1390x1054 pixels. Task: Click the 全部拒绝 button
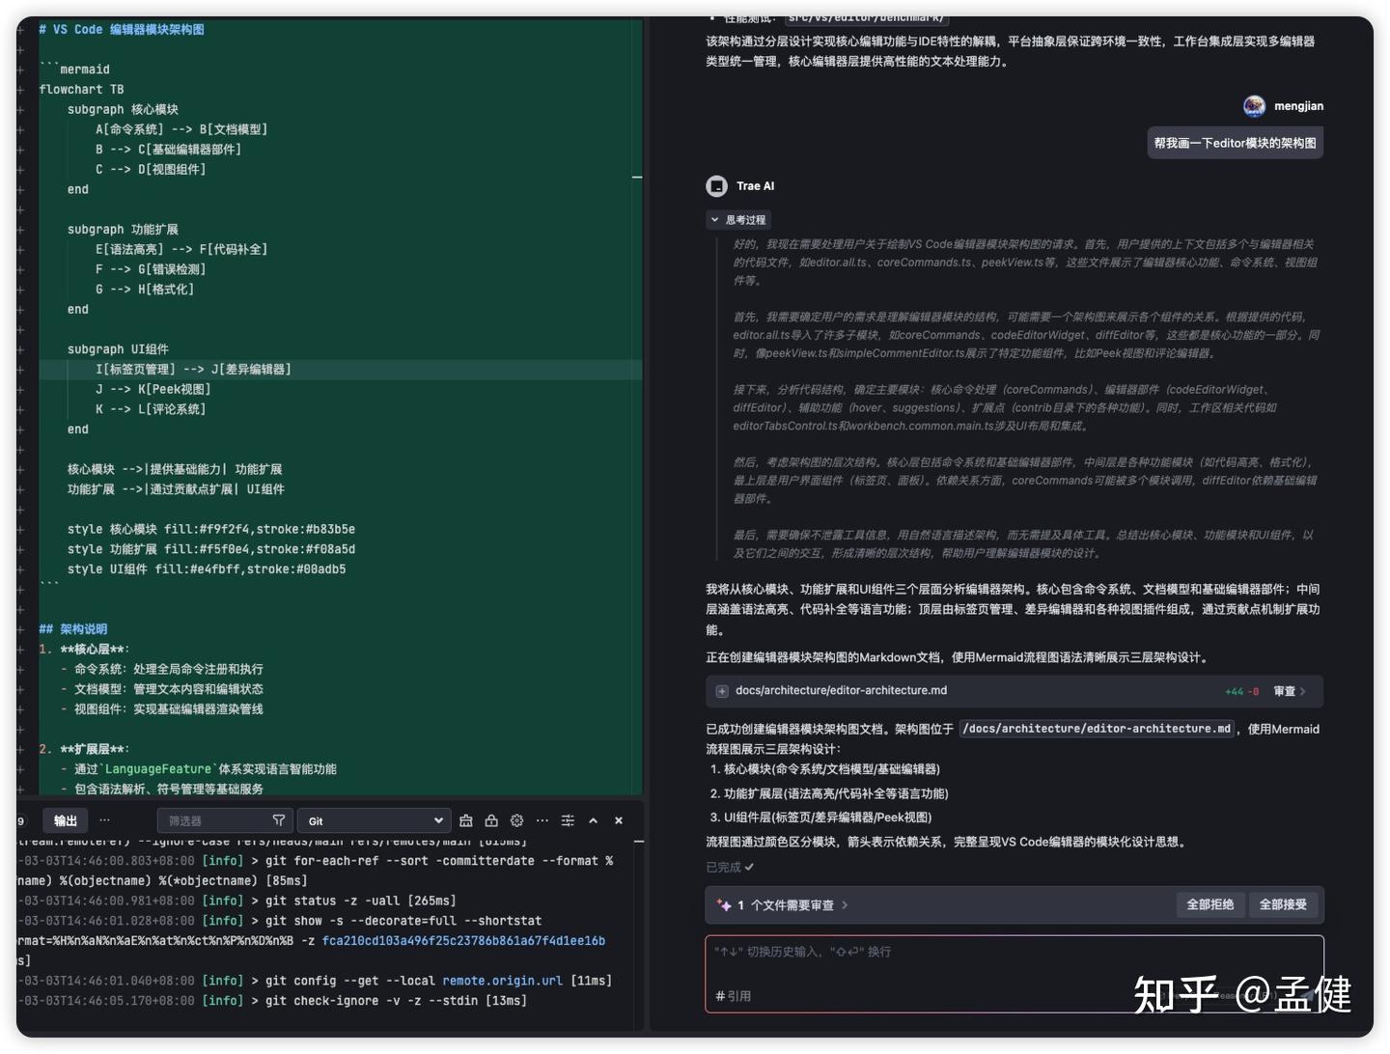click(1210, 905)
